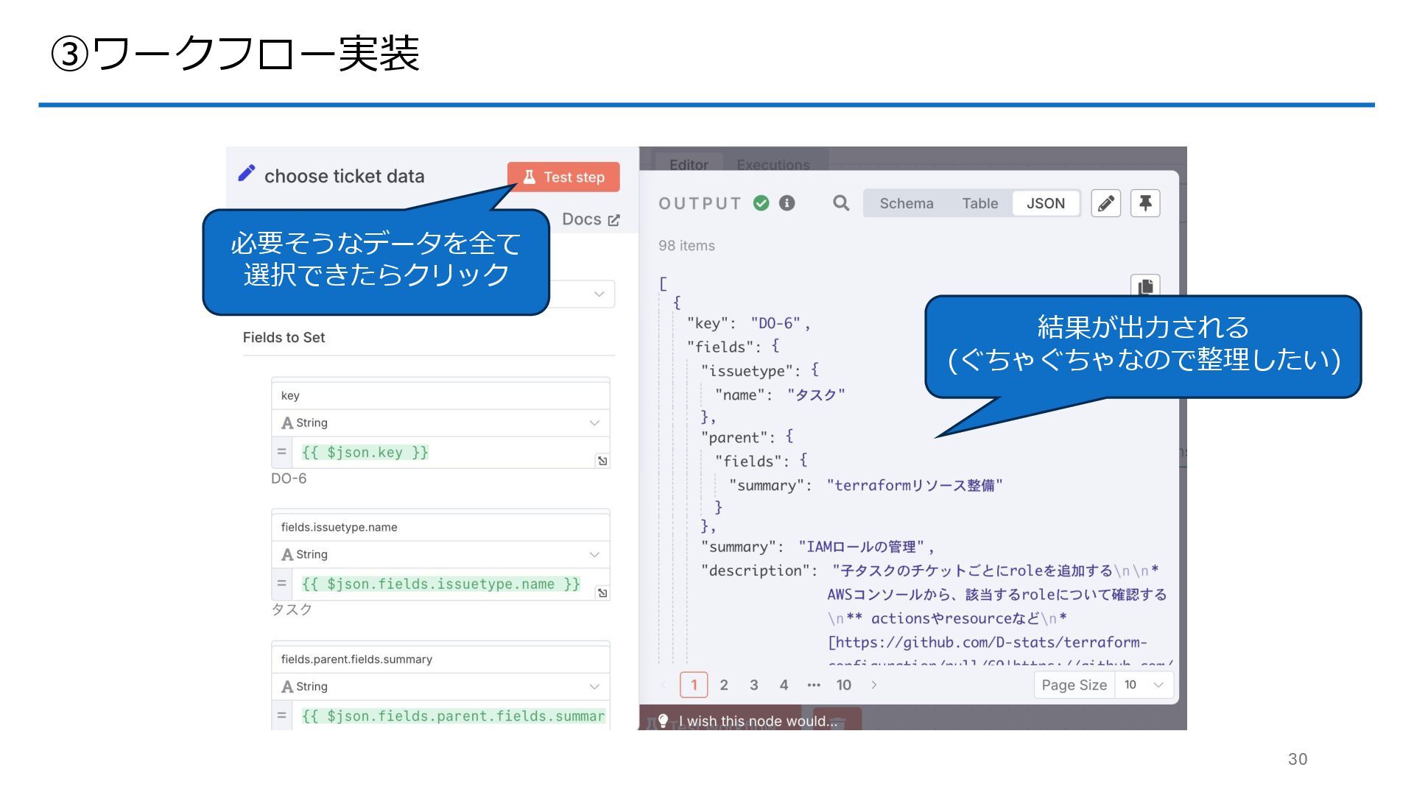1414x795 pixels.
Task: Click the fields.parent.fields.summary name input
Action: pyautogui.click(x=440, y=660)
